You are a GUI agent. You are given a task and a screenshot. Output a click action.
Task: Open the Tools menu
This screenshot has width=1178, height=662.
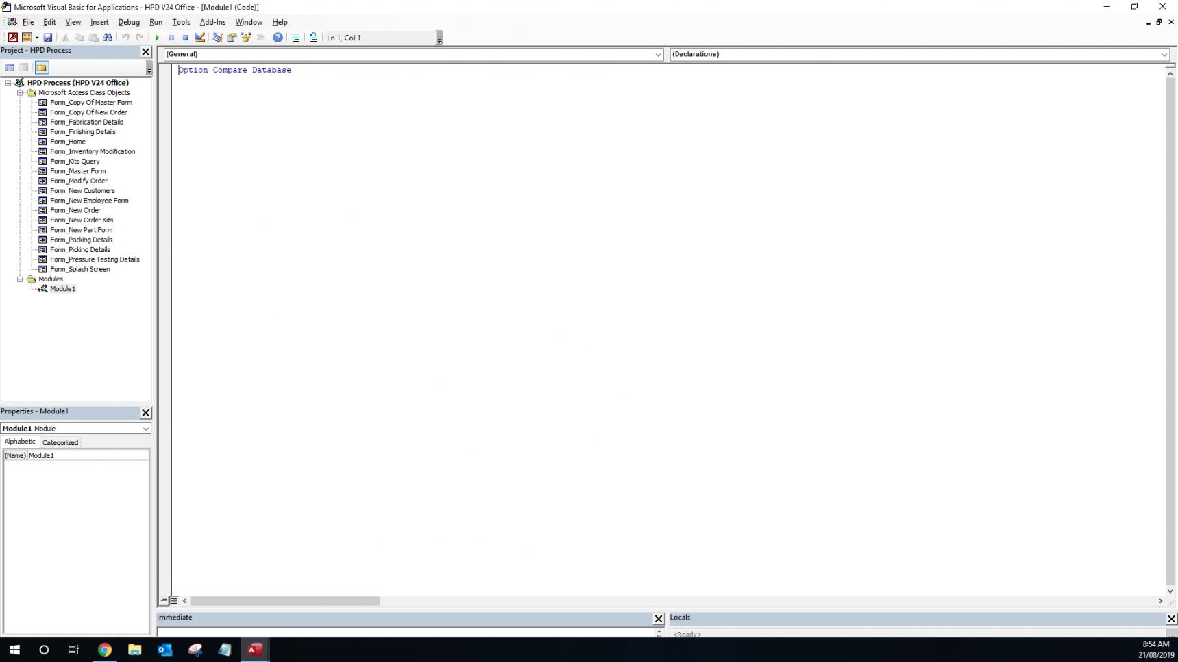pos(181,22)
